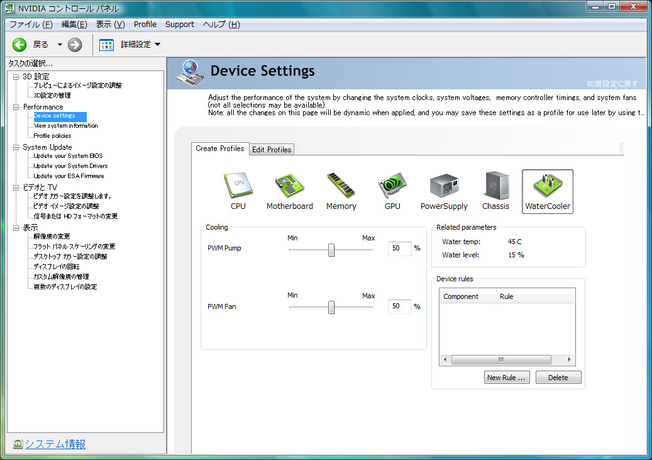Select Update your System Drivers item

click(x=70, y=166)
